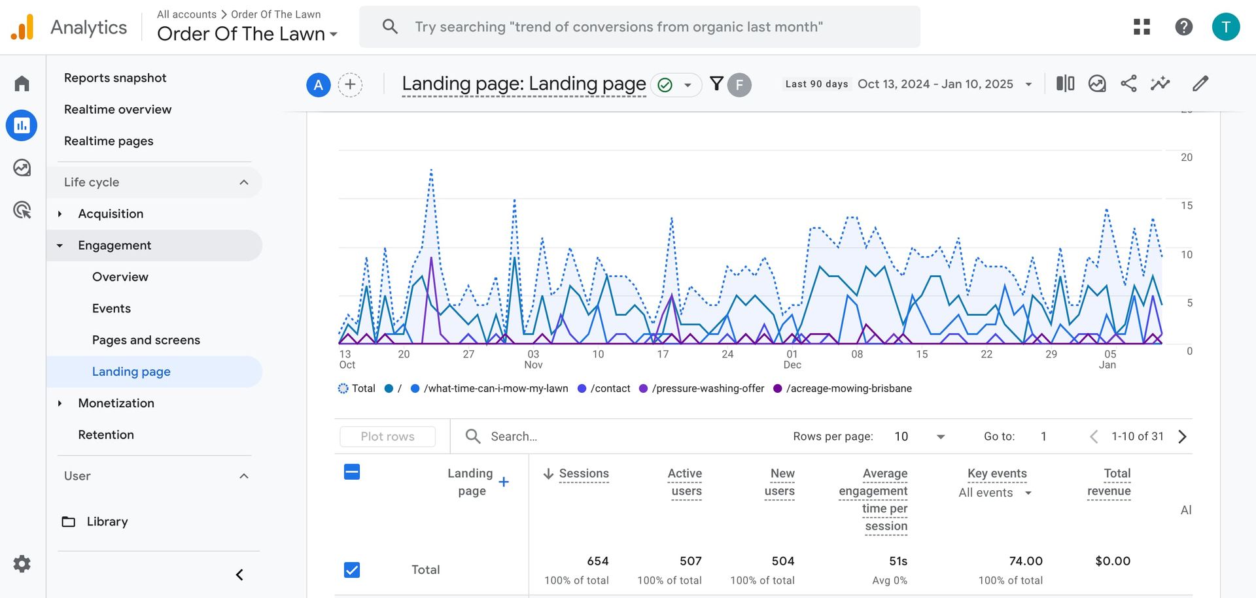
Task: Click the Plot rows button
Action: click(387, 436)
